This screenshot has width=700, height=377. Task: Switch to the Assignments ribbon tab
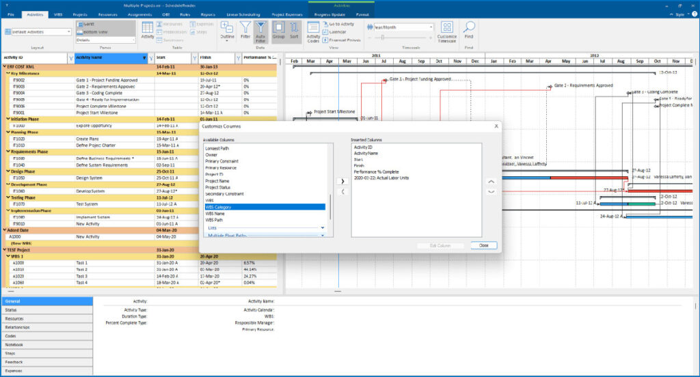click(x=139, y=15)
